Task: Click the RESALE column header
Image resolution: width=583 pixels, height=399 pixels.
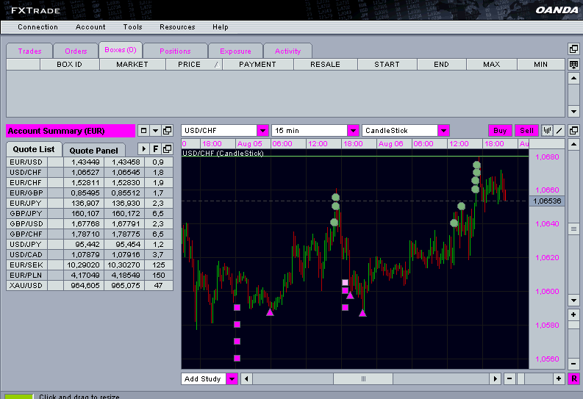Action: click(326, 65)
